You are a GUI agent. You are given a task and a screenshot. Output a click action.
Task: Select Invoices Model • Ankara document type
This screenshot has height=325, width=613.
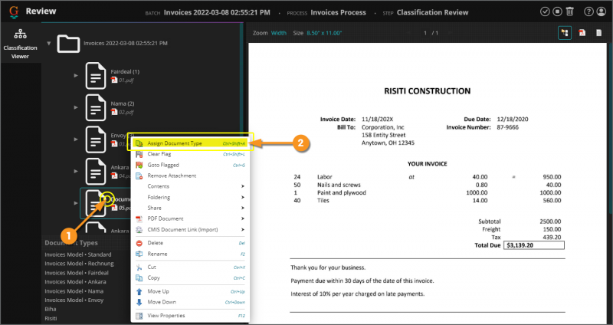(x=75, y=281)
